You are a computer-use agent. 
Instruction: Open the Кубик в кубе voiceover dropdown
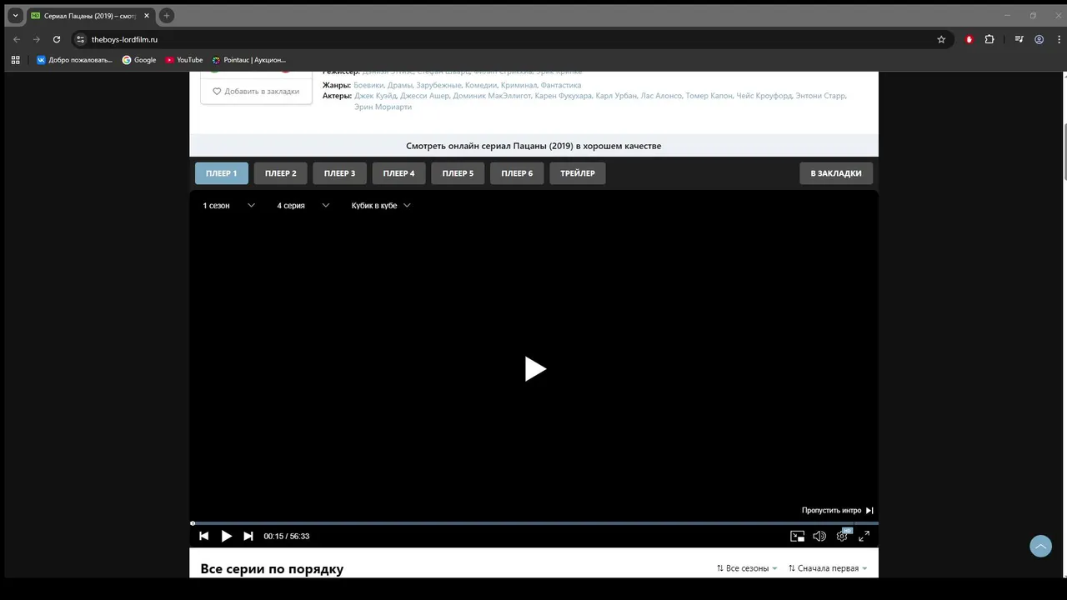click(381, 205)
